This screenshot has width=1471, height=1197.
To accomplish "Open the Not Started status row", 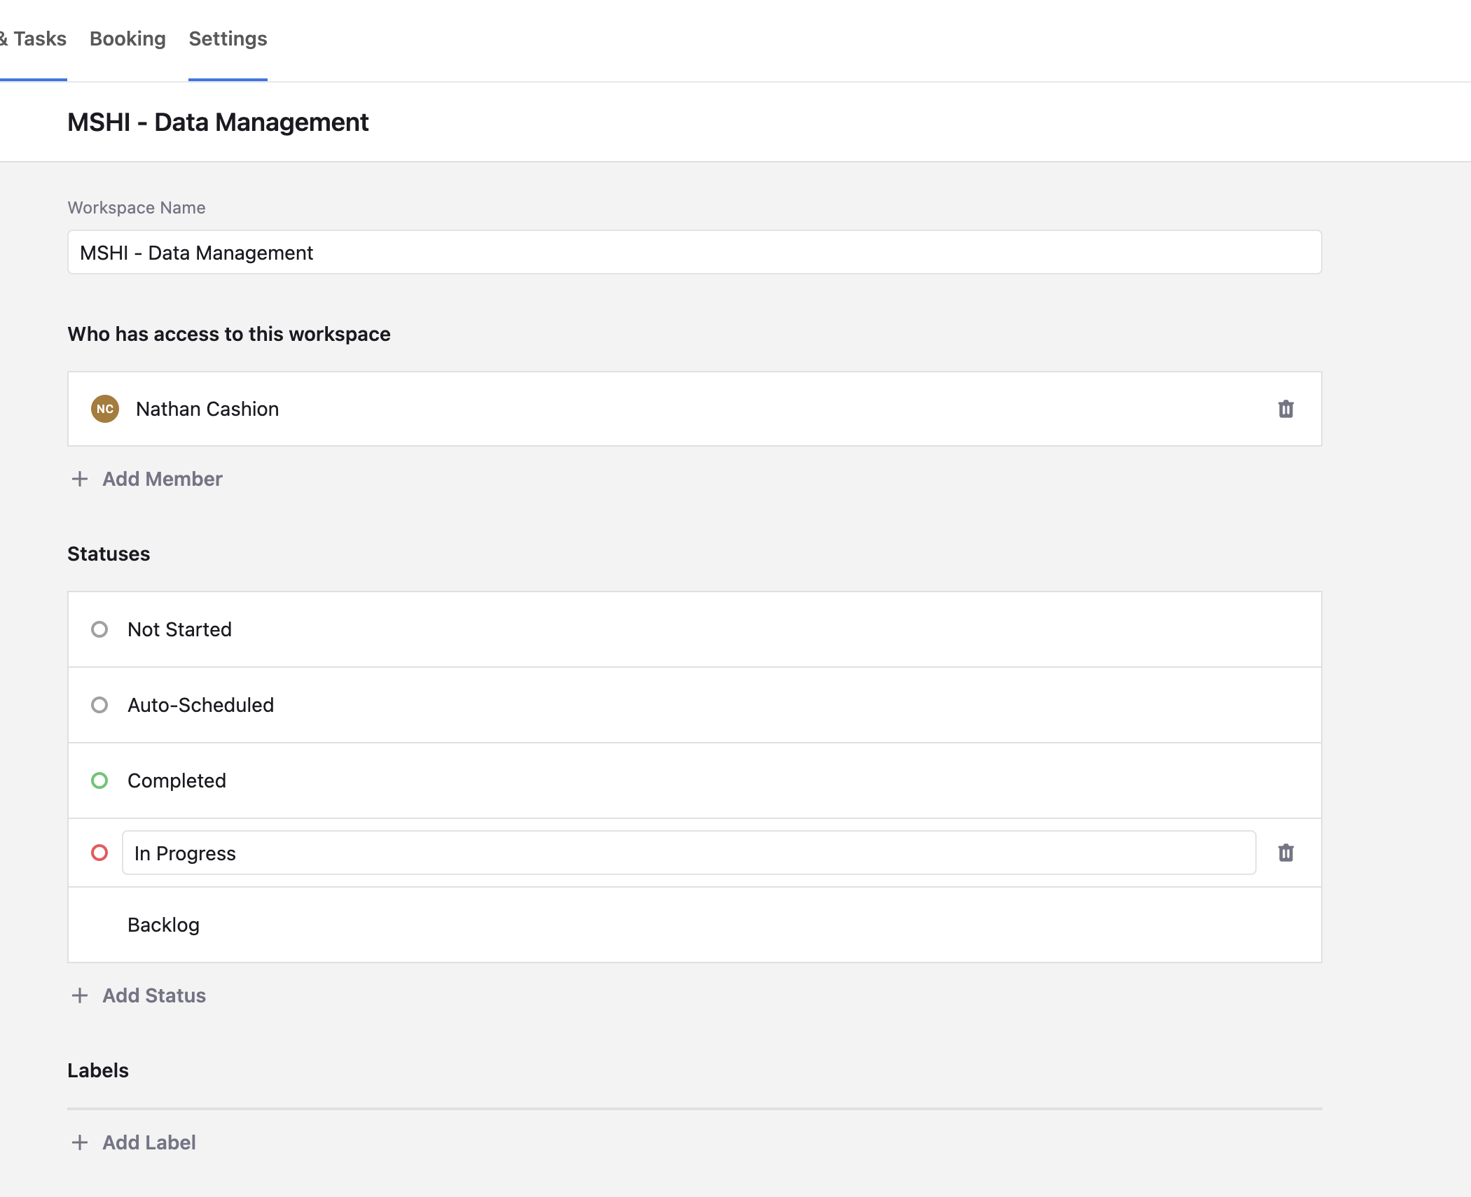I will point(179,629).
